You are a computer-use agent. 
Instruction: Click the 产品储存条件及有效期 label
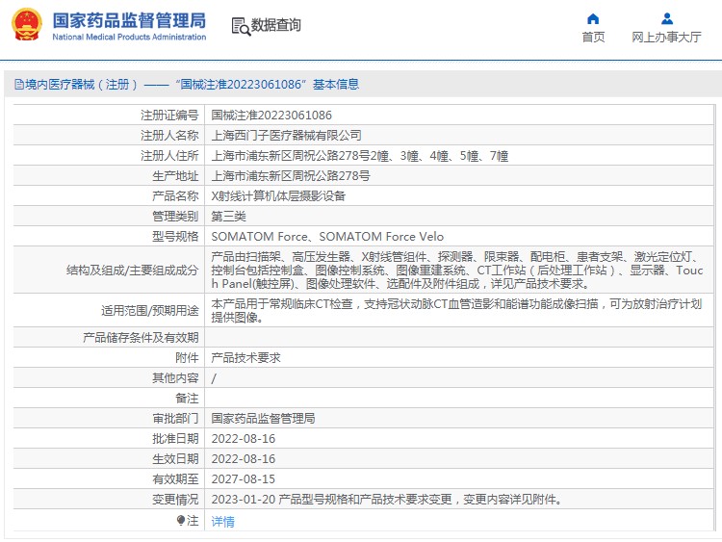point(141,338)
